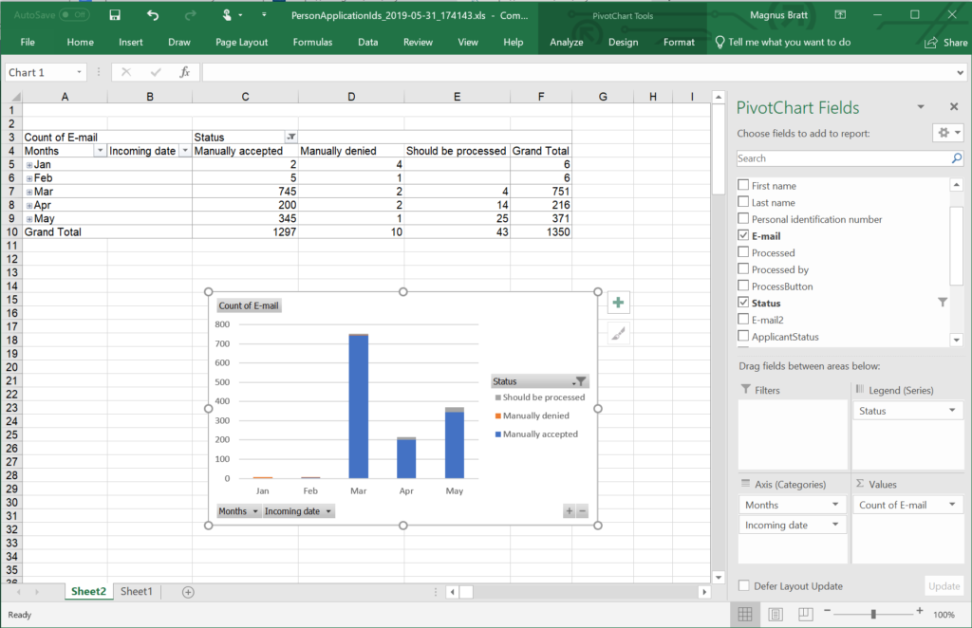Click the orange Manually denied legend swatch

pos(497,416)
